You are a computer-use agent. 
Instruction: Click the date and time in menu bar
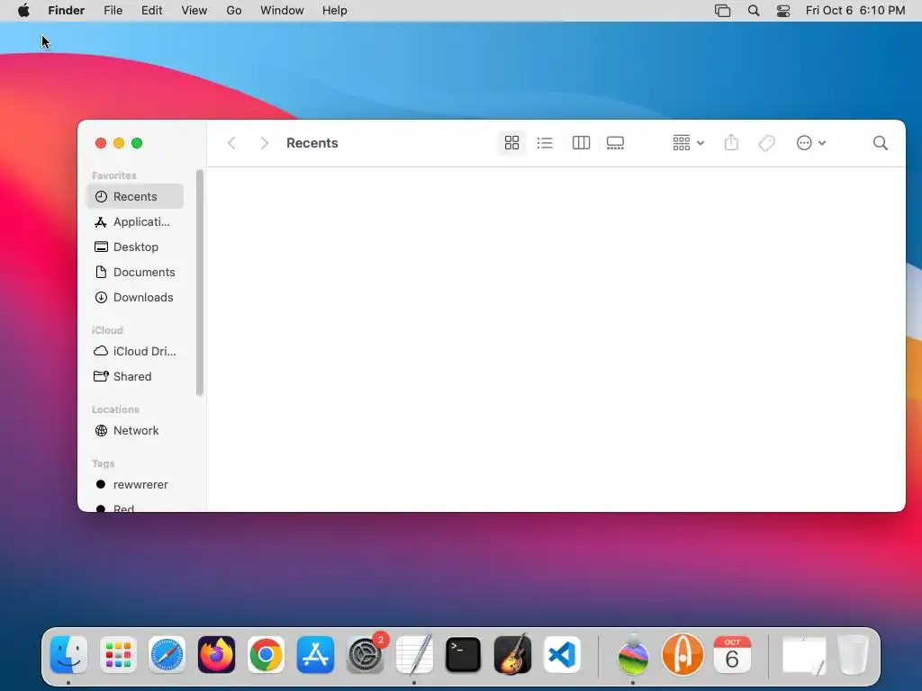pyautogui.click(x=855, y=11)
